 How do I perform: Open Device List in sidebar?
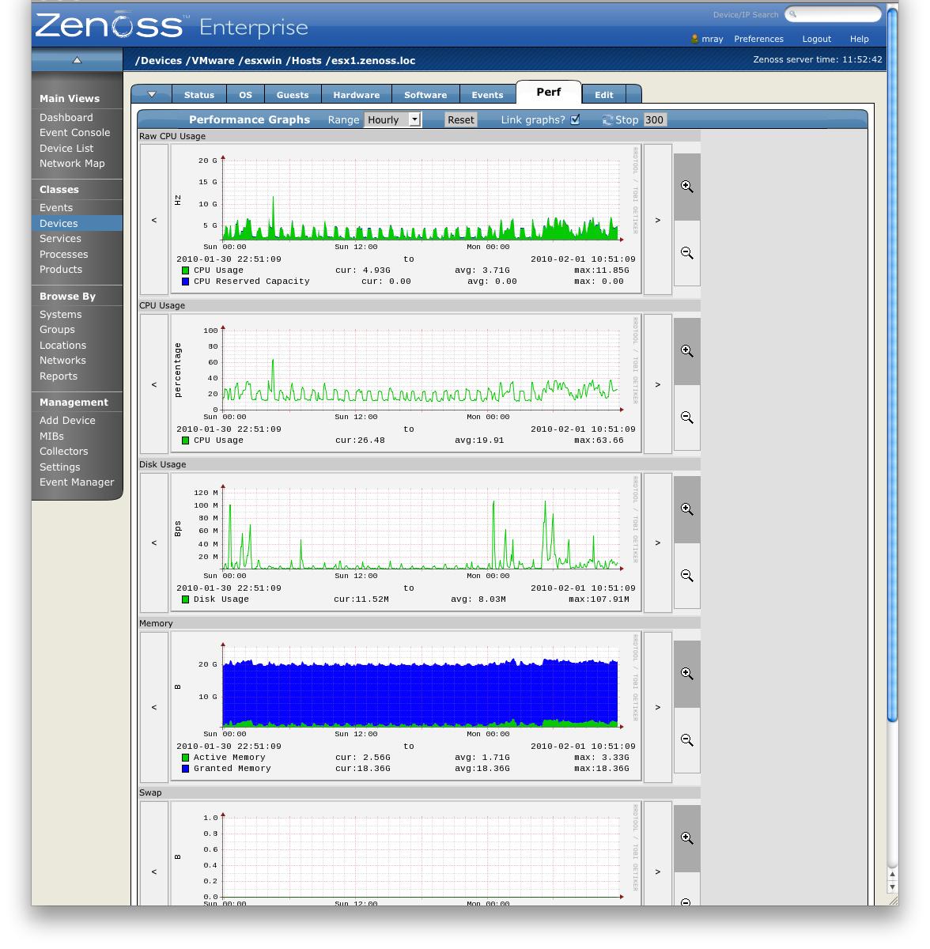(66, 148)
